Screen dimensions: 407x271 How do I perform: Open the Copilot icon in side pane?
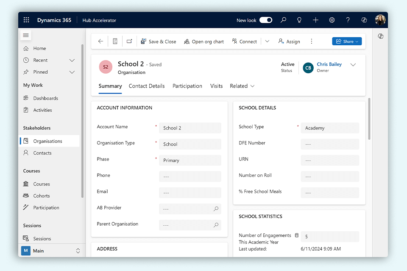[380, 36]
